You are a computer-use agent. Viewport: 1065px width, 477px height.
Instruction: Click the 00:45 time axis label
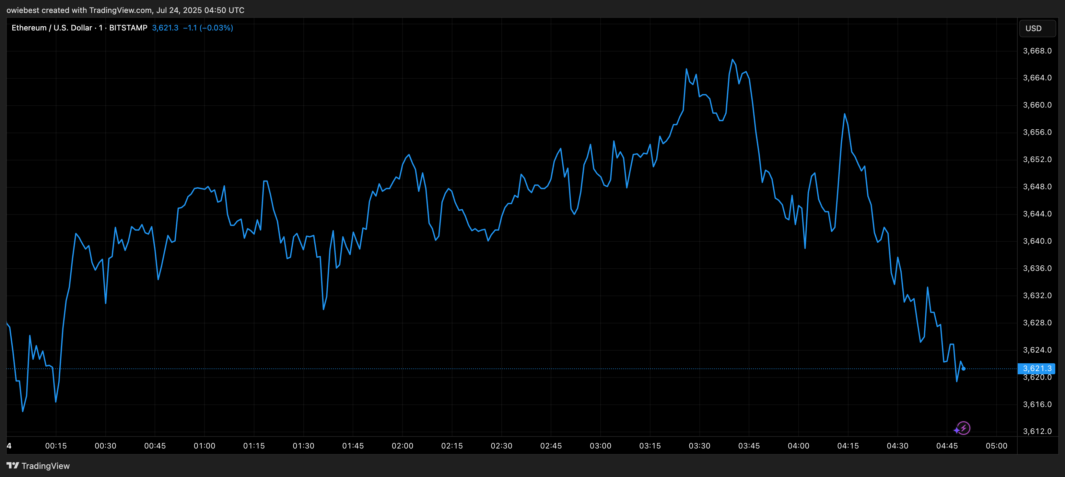coord(155,446)
